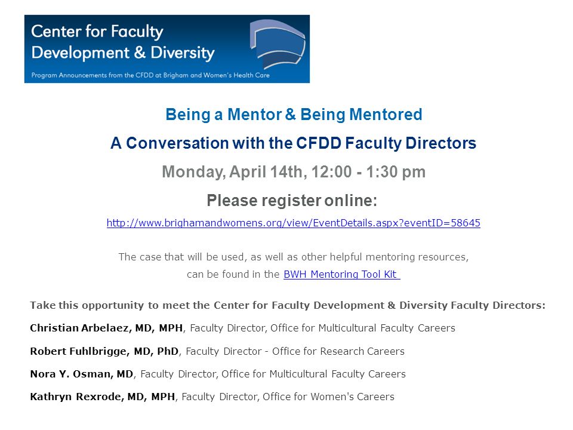Screen dimensions: 573x430
Task: Click 'can be found in the' text
Action: [233, 274]
